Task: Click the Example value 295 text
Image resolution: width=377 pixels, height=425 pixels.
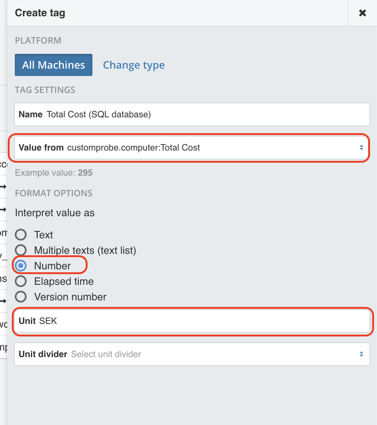Action: 54,173
